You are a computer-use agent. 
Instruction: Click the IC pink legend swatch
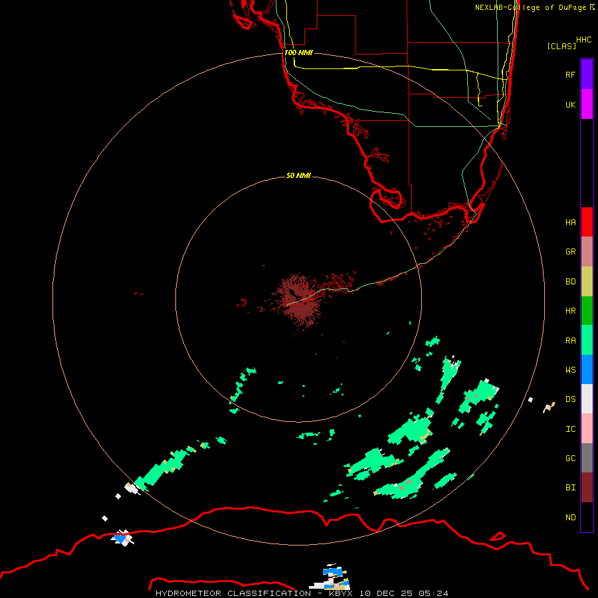tap(587, 429)
